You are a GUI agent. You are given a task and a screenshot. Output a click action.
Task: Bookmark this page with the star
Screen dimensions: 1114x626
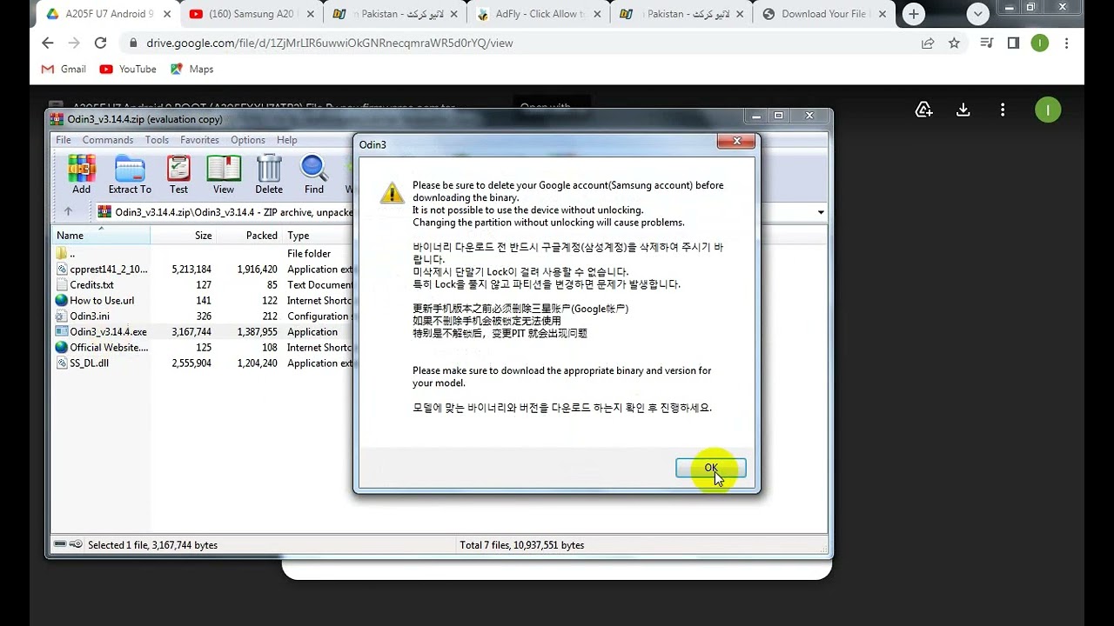tap(954, 43)
